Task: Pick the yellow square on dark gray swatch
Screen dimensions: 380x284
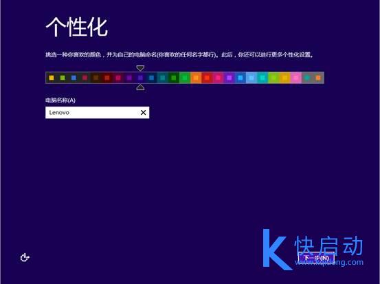Action: (52, 78)
